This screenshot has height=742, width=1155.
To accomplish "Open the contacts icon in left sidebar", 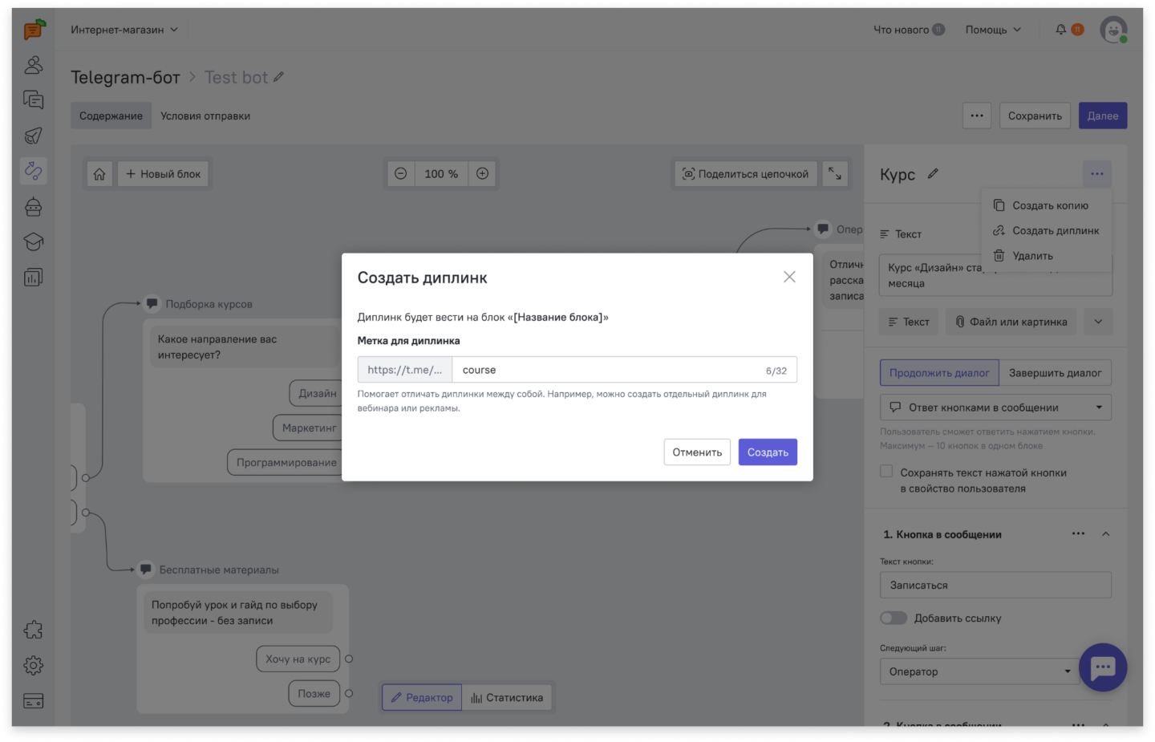I will pyautogui.click(x=34, y=65).
